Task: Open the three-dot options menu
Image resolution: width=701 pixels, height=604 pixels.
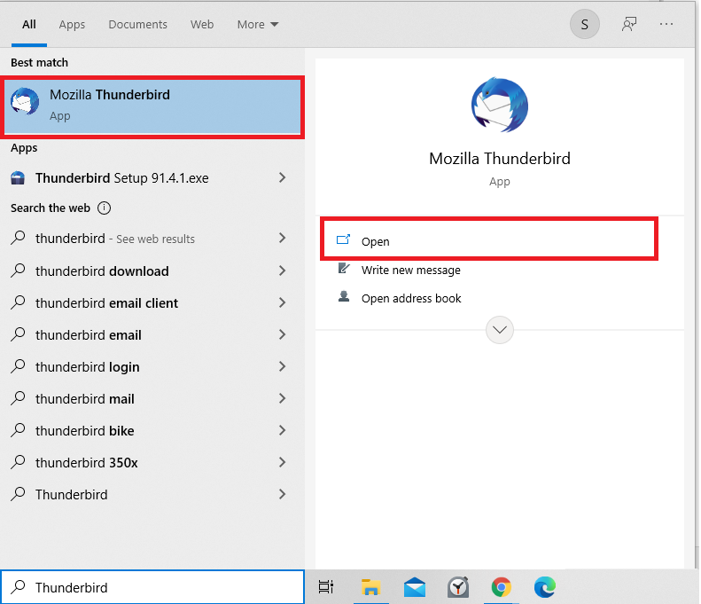Action: [666, 24]
